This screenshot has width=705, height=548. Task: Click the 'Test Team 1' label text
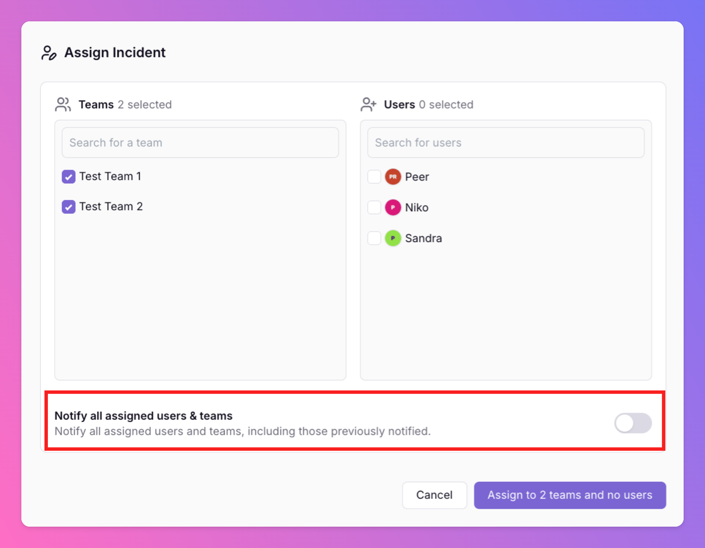(110, 176)
